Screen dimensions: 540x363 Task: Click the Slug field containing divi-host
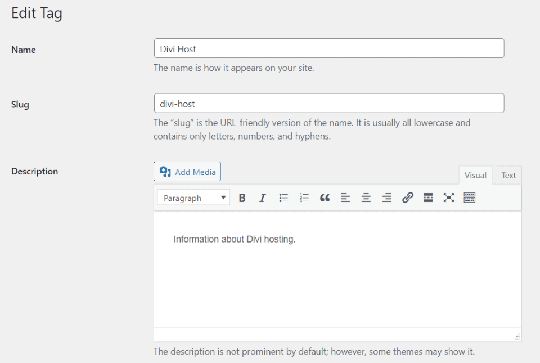(329, 104)
